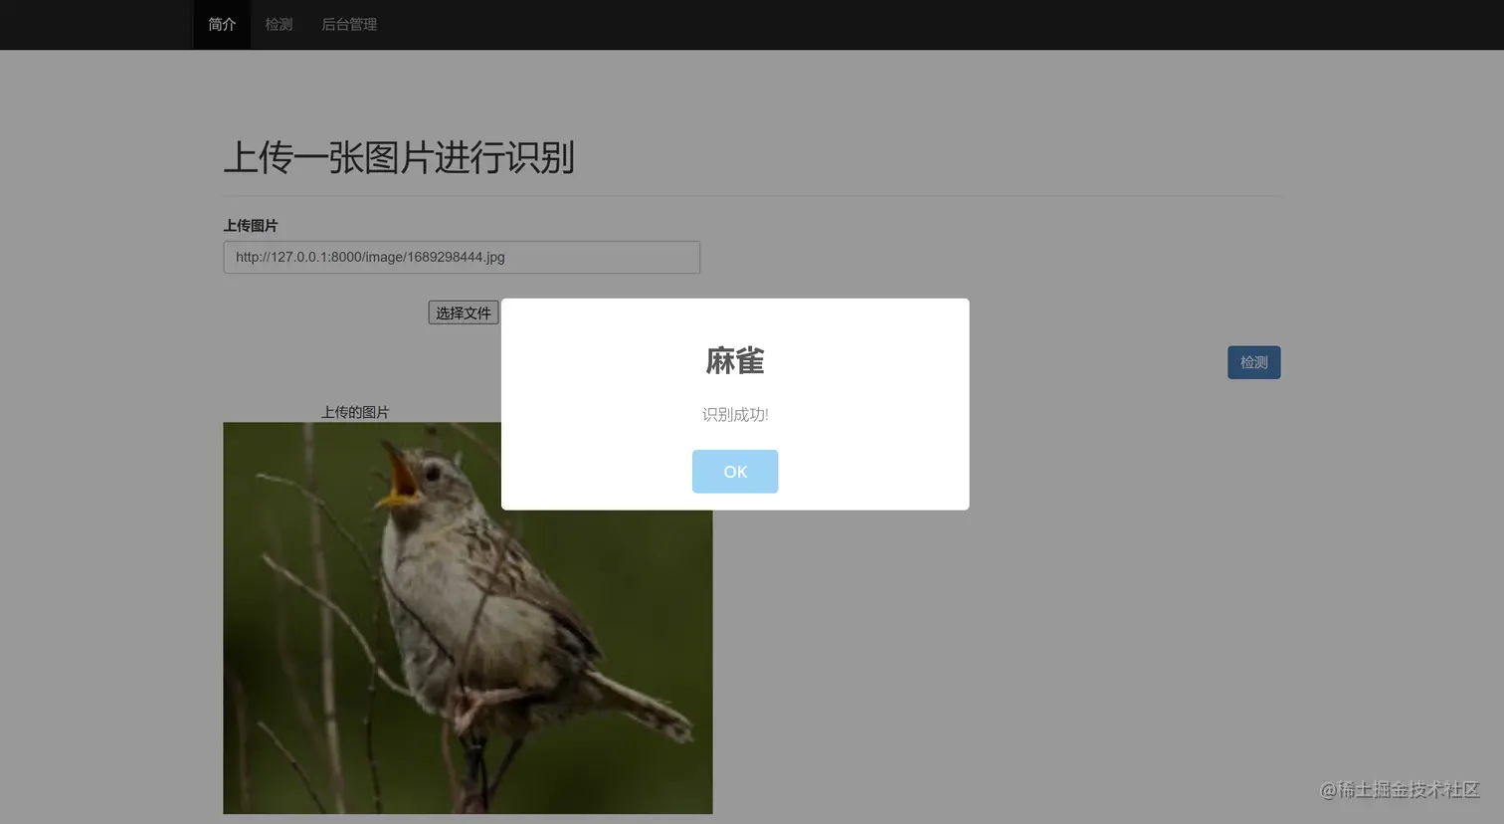Click the 上传图片 form label
1504x824 pixels.
click(x=249, y=225)
